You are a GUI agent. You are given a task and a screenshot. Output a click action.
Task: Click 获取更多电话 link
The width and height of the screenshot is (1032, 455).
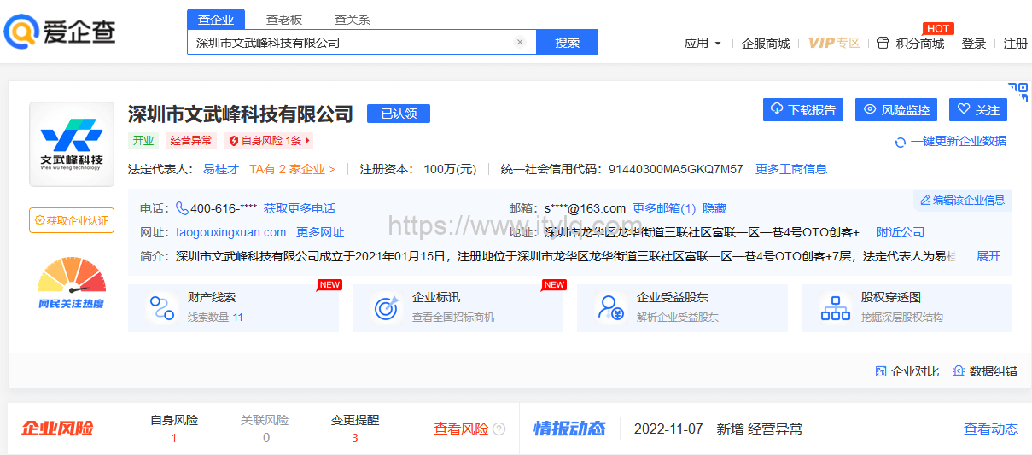pyautogui.click(x=300, y=208)
